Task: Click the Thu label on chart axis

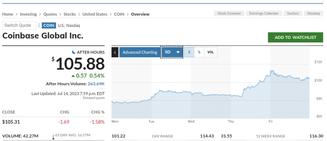Action: click(231, 121)
